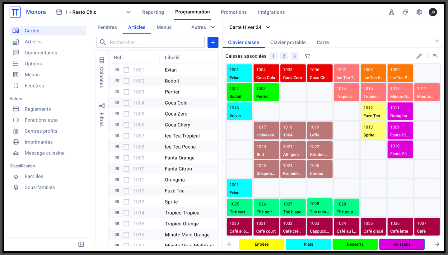
Task: Open the Colonnes panel icon
Action: (x=102, y=60)
